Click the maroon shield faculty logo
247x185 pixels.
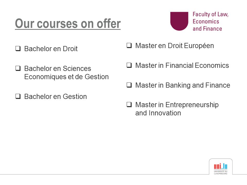coord(179,21)
